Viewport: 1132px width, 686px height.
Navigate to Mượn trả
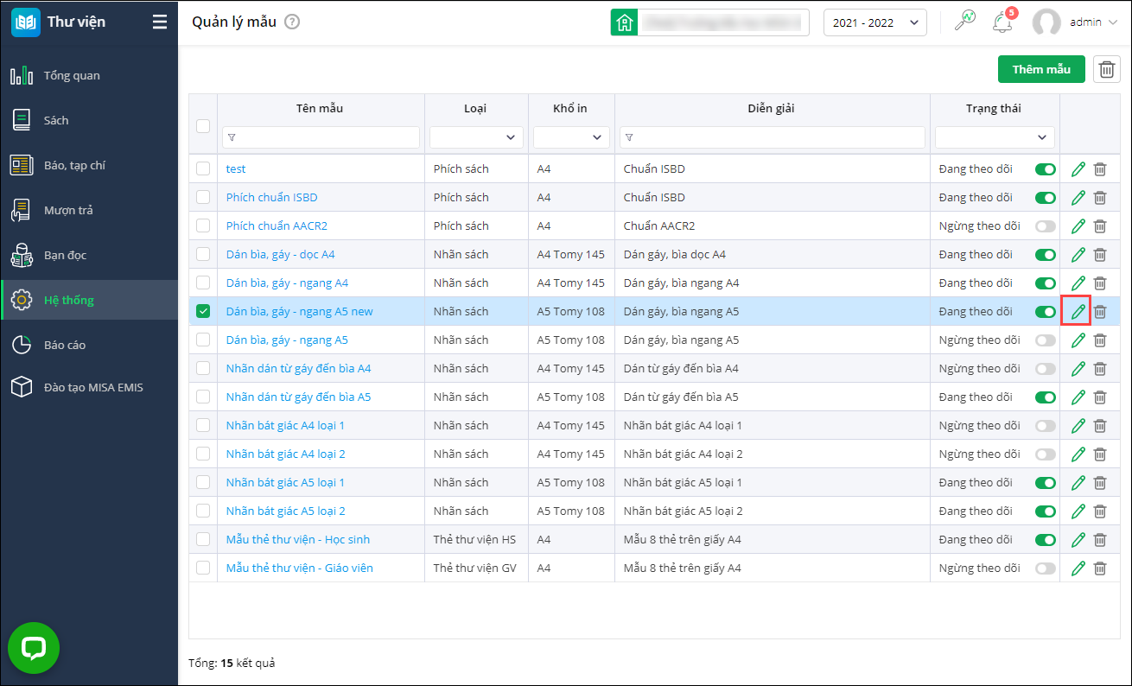(89, 211)
